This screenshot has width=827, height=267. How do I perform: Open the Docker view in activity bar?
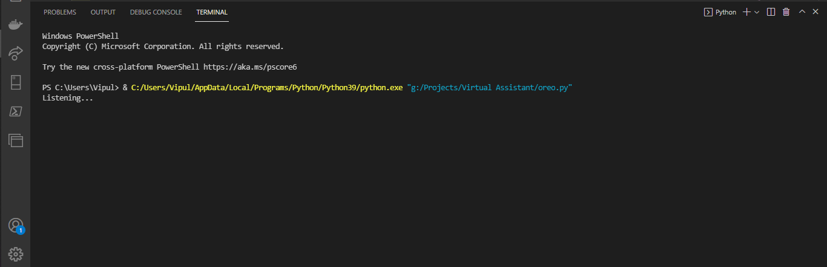tap(15, 25)
